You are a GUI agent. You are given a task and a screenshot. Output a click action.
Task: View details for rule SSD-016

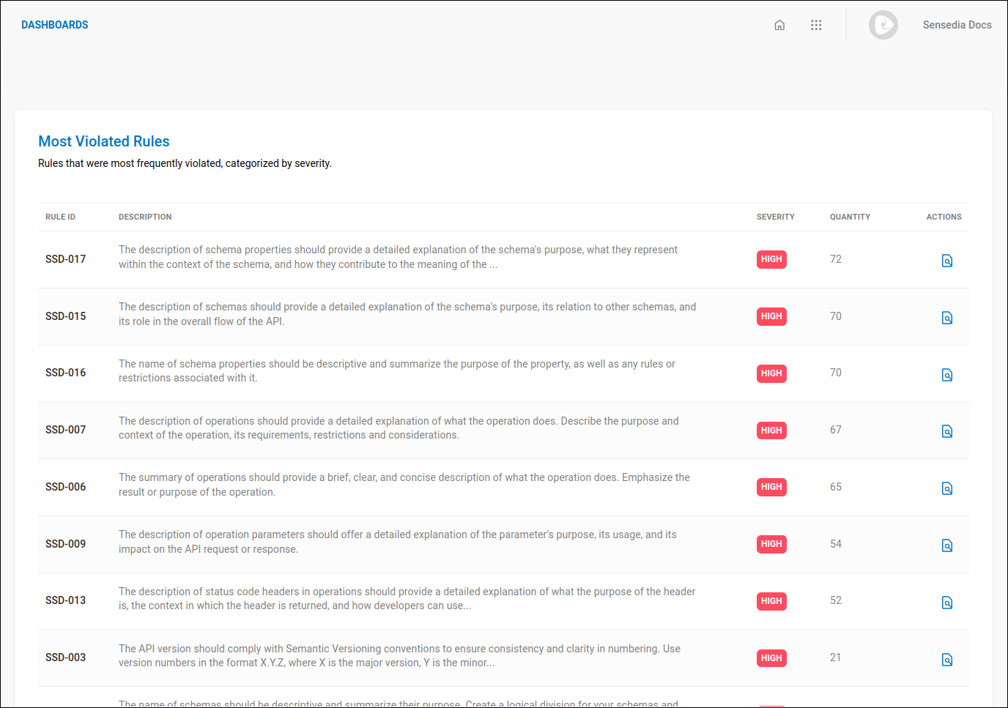coord(946,374)
